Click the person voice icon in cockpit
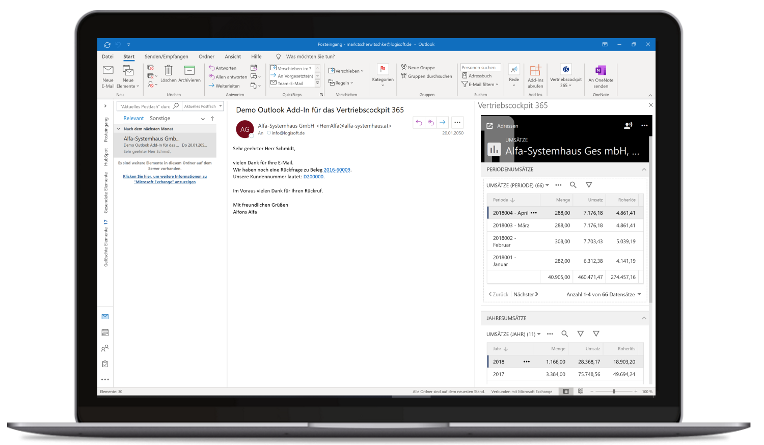The image size is (764, 445). [628, 125]
